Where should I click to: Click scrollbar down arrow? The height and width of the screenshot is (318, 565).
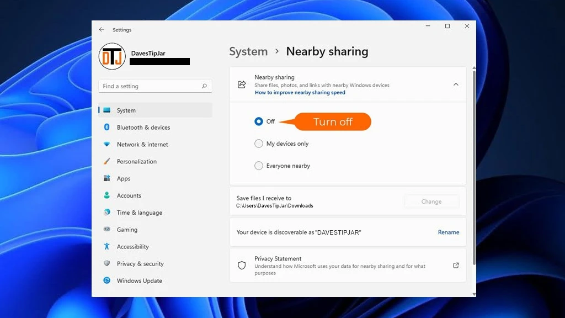[474, 294]
